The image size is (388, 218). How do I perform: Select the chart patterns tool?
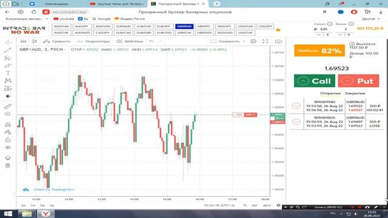8,81
